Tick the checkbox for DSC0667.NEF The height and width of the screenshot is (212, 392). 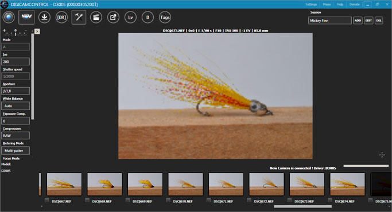point(46,200)
